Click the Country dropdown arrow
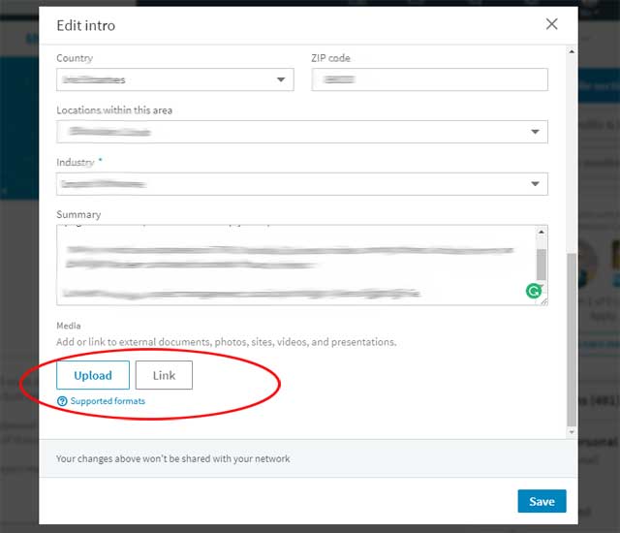This screenshot has height=533, width=620. coord(281,79)
